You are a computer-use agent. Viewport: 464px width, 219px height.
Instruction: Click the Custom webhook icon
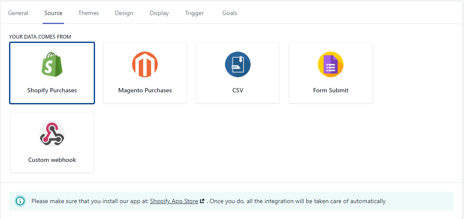[x=52, y=134]
